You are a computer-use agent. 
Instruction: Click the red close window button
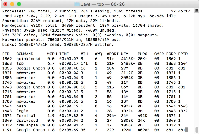pos(6,4)
